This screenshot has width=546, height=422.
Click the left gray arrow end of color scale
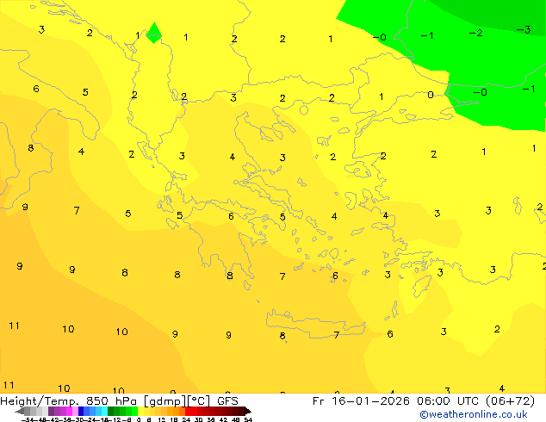(20, 411)
